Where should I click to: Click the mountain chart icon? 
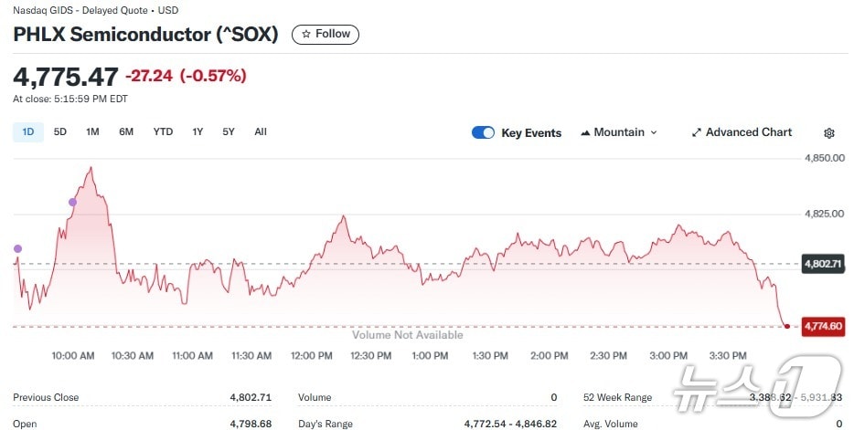(585, 133)
